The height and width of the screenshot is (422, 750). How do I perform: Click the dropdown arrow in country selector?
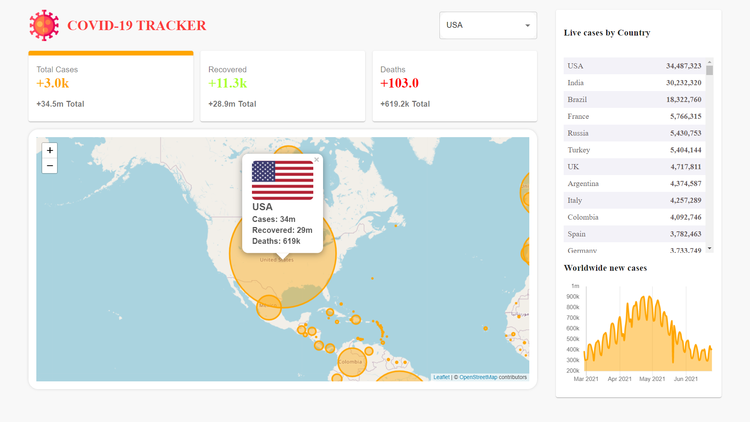[x=527, y=25]
